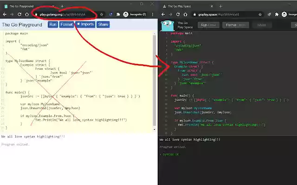Click "package main" line in Go Play Space editor
The image size is (297, 185).
(x=181, y=33)
